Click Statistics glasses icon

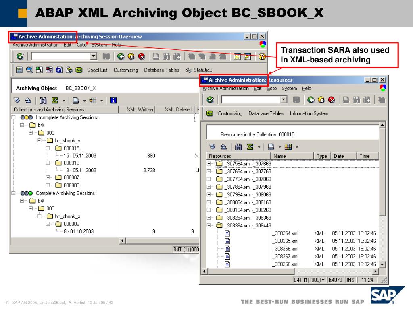pos(189,70)
